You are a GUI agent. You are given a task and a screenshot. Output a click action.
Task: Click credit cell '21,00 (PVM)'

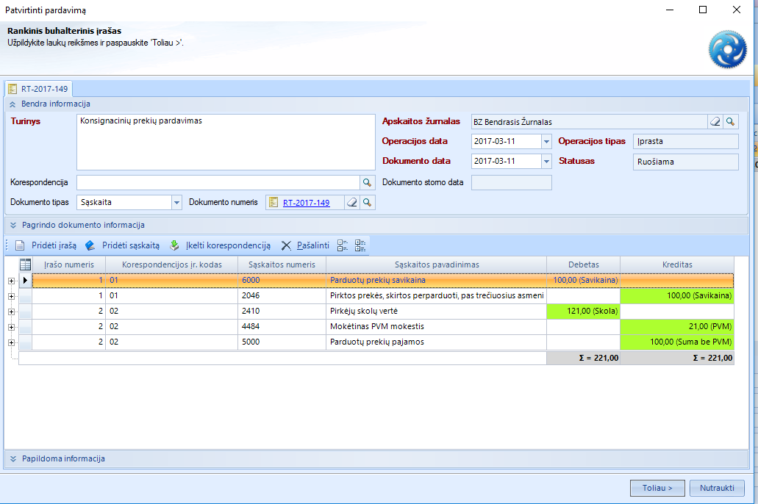677,327
